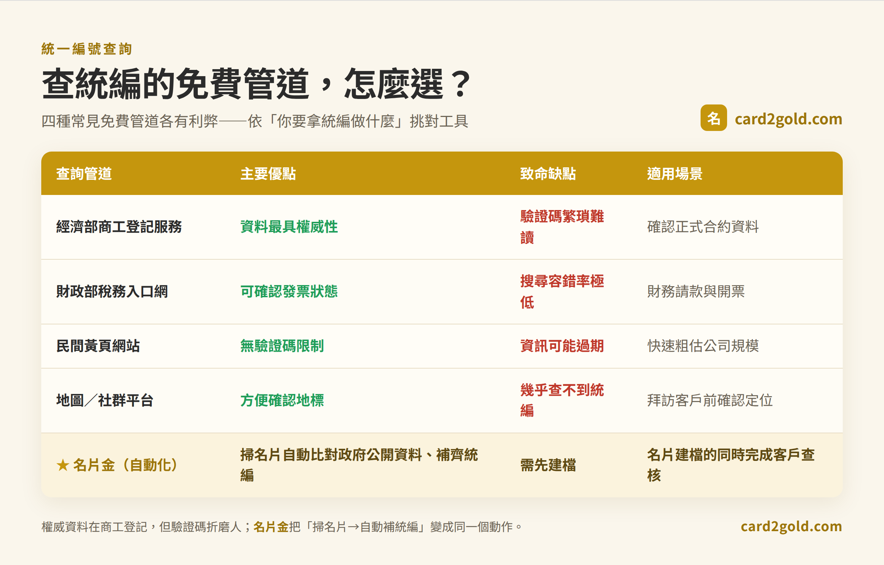Click the gold 名 logo icon

click(713, 118)
